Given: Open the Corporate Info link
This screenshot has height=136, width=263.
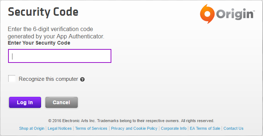Looking at the screenshot, I should [174, 128].
